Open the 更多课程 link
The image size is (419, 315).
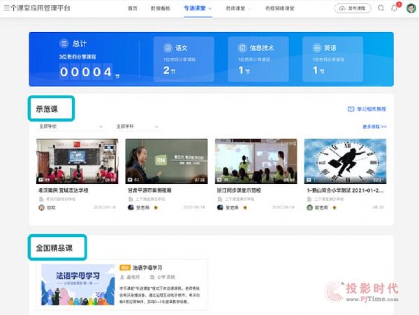coord(374,127)
